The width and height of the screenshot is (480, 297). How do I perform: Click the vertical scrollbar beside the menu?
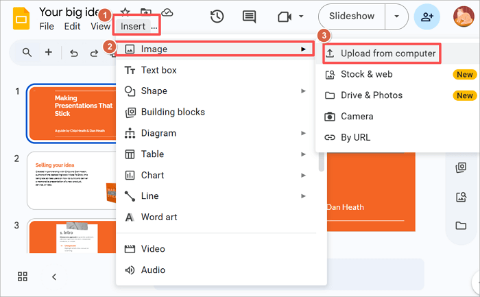coord(321,162)
